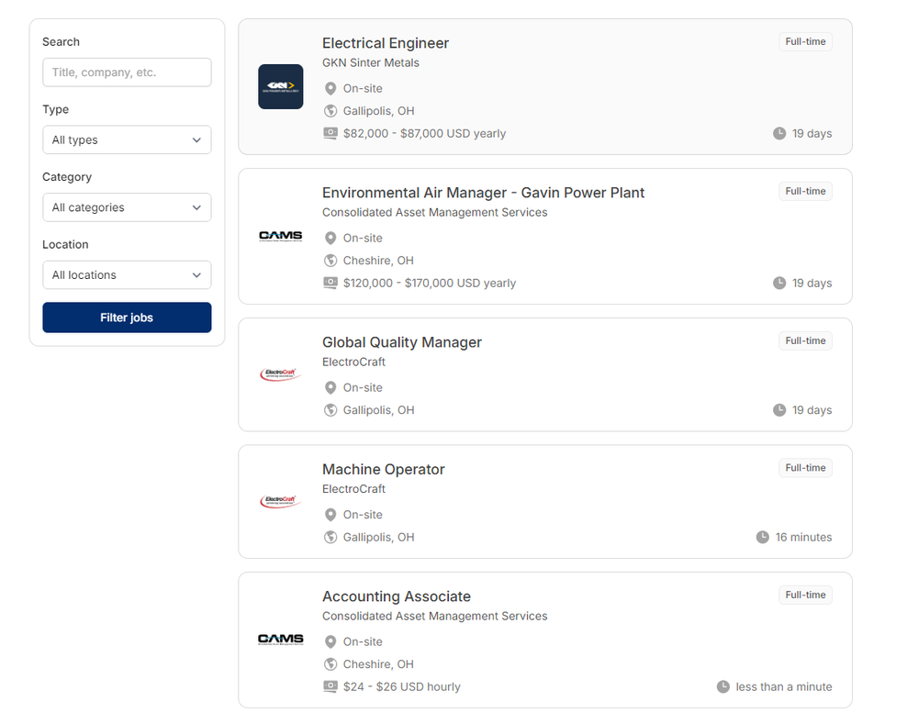918x713 pixels.
Task: Click money icon beside $120,000 - $170,000 salary
Action: point(330,283)
